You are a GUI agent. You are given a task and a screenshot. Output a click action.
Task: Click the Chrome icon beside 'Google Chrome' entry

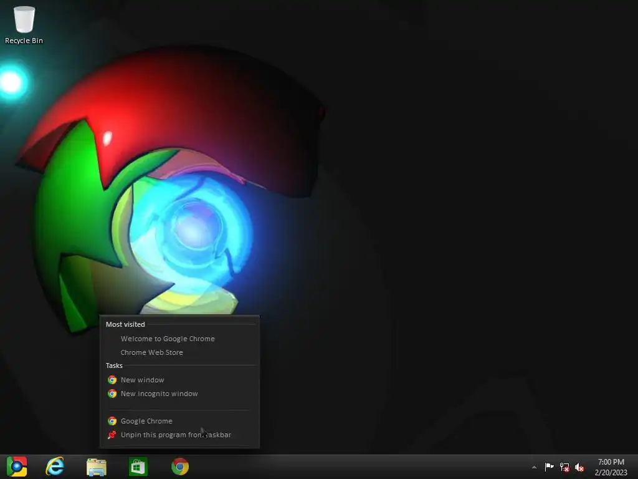[112, 421]
